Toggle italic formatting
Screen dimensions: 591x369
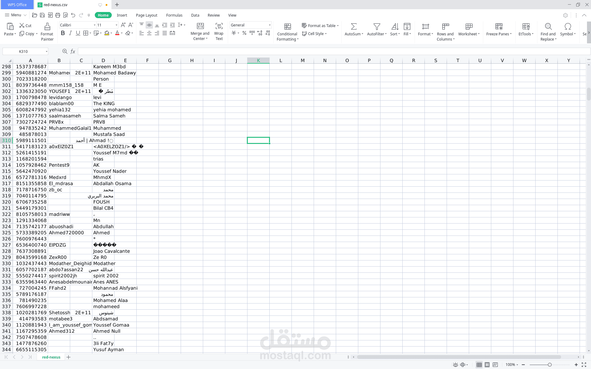70,33
